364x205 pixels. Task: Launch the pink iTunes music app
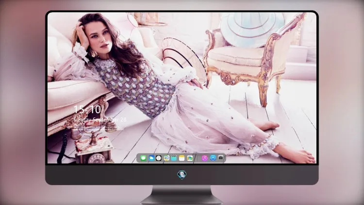(204, 158)
